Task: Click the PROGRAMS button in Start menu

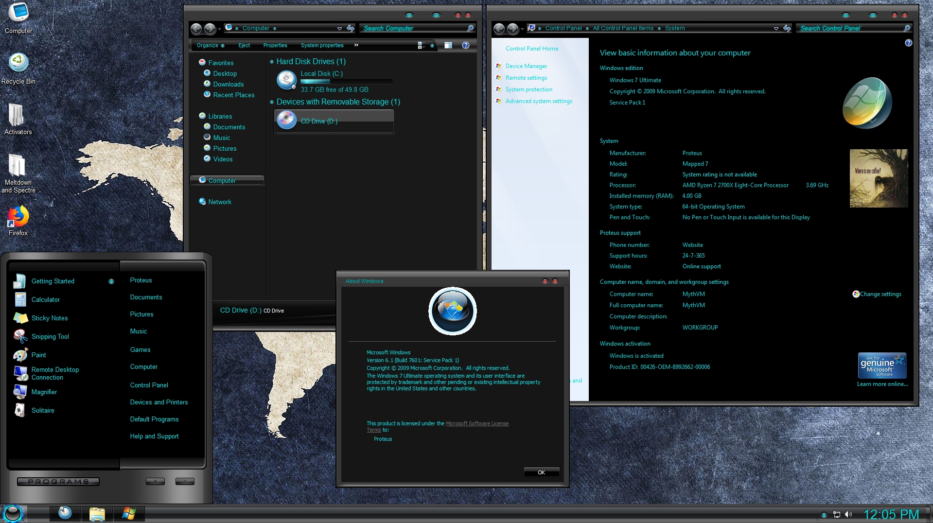Action: (x=58, y=482)
